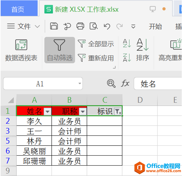
Task: Switch to the 首页 home tab
Action: [19, 8]
